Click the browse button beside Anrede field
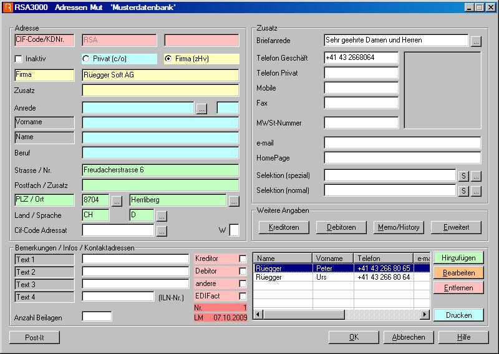The height and width of the screenshot is (354, 499). pos(201,108)
